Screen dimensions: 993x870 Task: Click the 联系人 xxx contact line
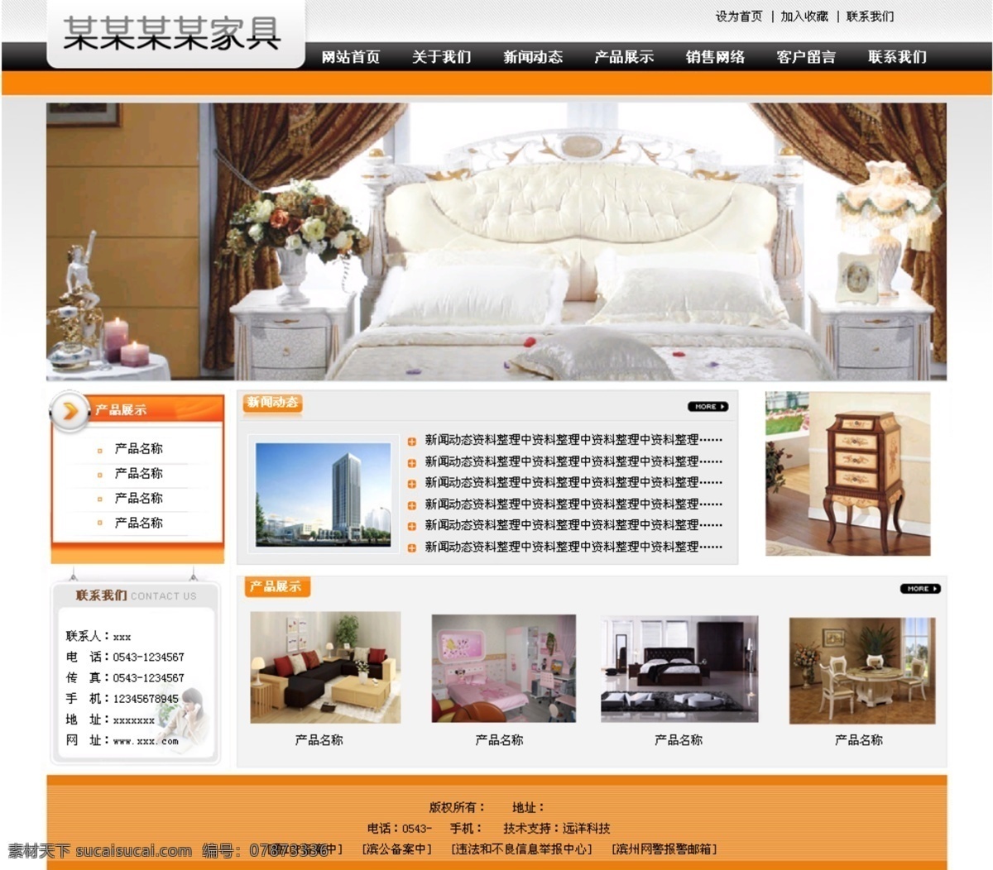pos(98,637)
